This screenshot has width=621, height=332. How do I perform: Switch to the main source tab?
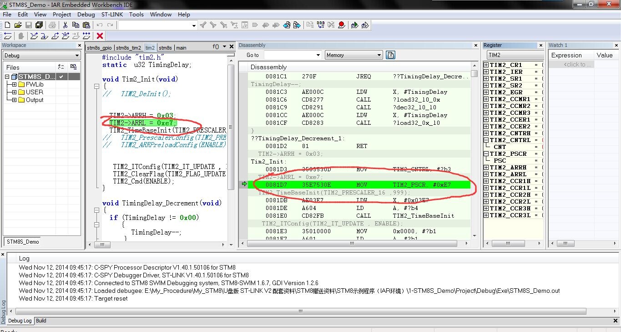pos(181,47)
